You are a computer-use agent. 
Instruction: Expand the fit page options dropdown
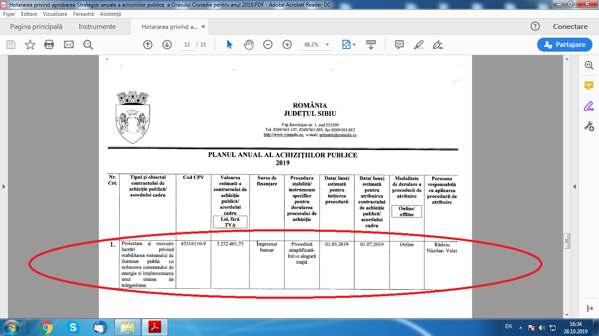pos(353,45)
